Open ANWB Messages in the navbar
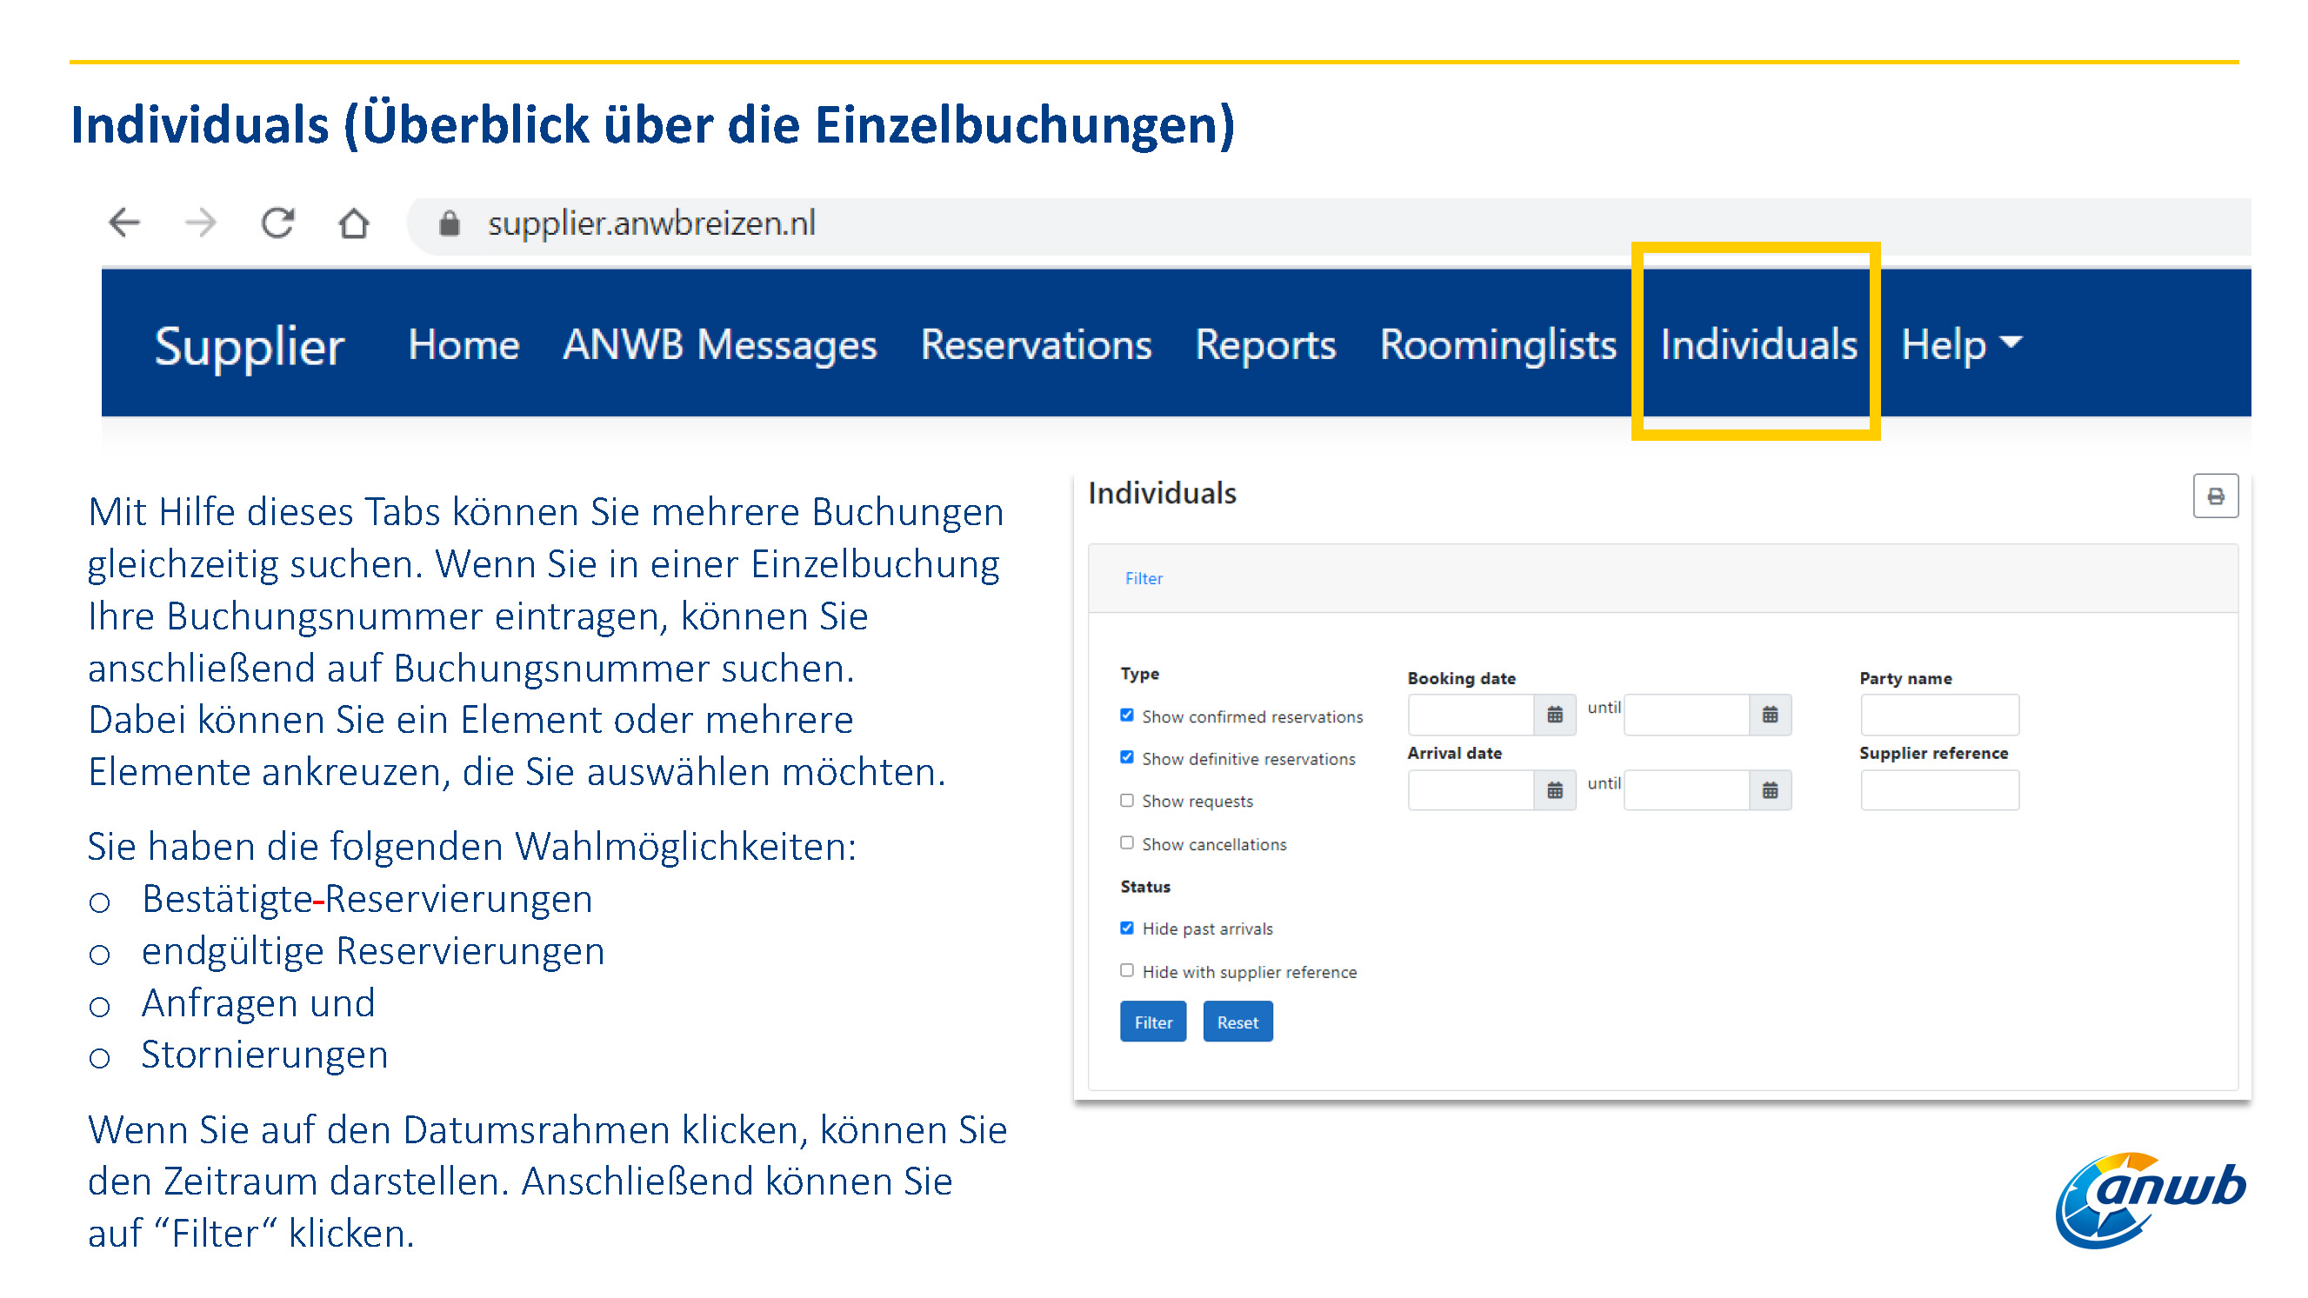Image resolution: width=2308 pixels, height=1298 pixels. point(719,344)
